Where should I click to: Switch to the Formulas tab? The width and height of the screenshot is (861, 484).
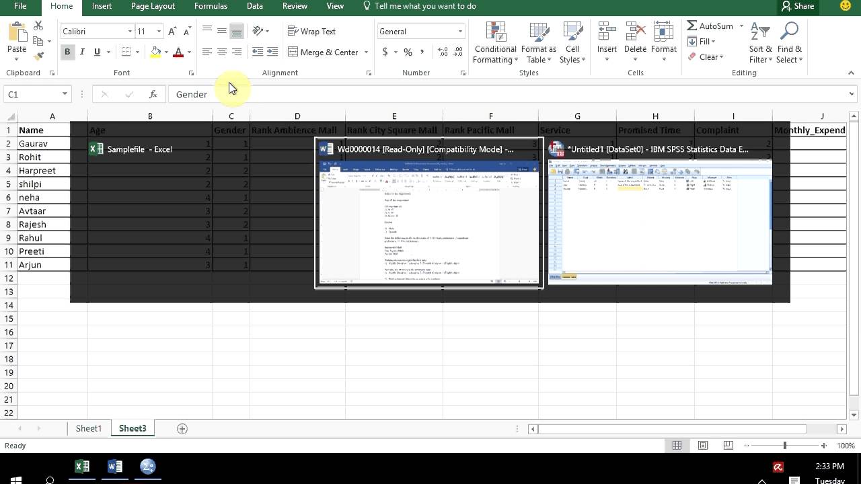(x=211, y=6)
